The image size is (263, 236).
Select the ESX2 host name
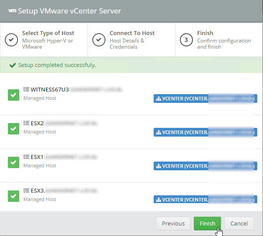pyautogui.click(x=37, y=123)
